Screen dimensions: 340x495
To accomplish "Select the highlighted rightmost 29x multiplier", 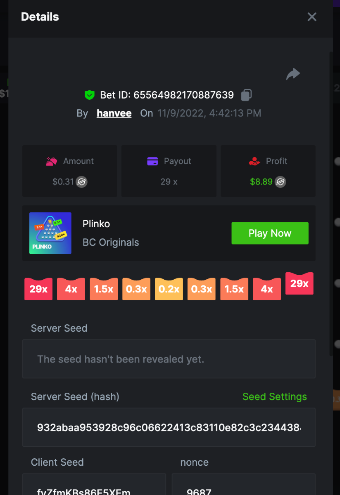I will click(300, 283).
